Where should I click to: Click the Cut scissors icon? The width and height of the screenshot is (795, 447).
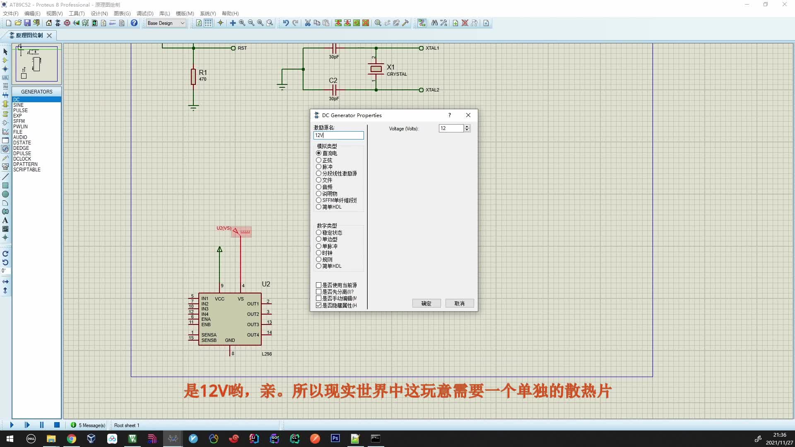tap(308, 23)
